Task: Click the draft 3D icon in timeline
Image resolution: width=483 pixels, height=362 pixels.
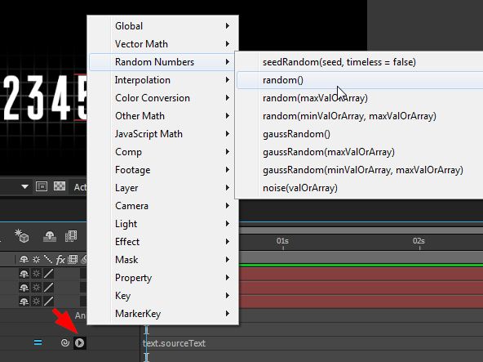Action: [22, 236]
